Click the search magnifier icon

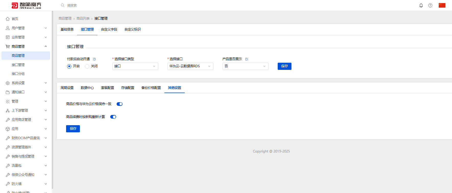(x=63, y=5)
